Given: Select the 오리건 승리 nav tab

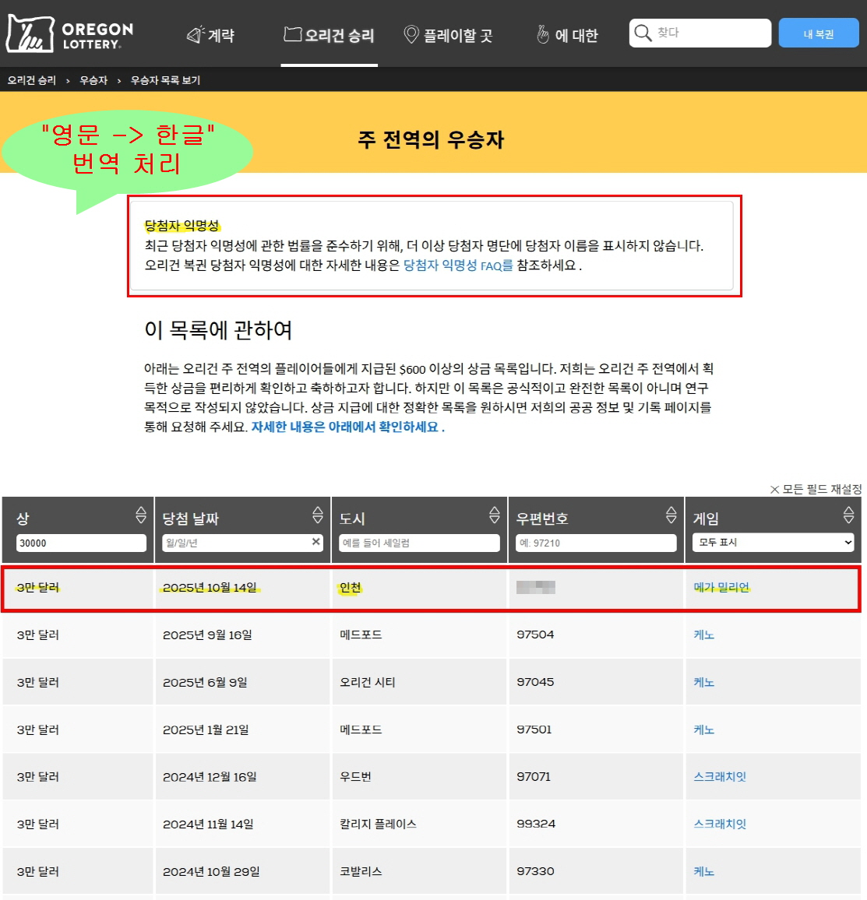Looking at the screenshot, I should coord(329,35).
